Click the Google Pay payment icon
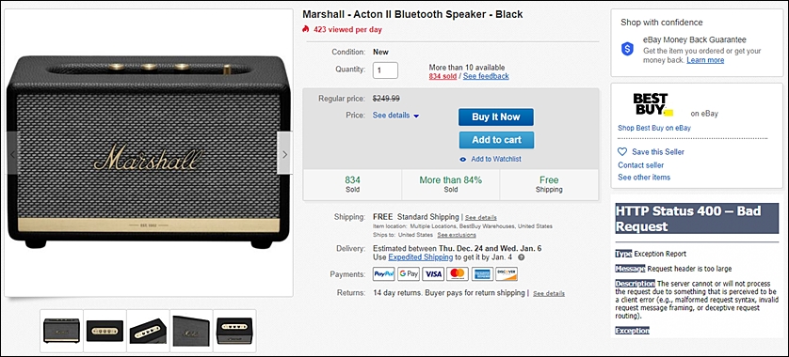This screenshot has height=357, width=789. click(408, 274)
